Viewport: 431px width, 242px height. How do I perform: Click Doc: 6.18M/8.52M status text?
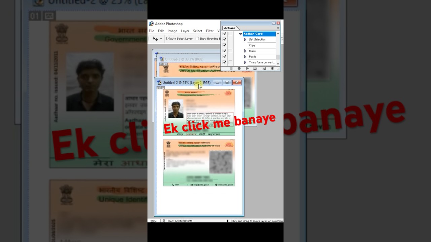tap(180, 221)
